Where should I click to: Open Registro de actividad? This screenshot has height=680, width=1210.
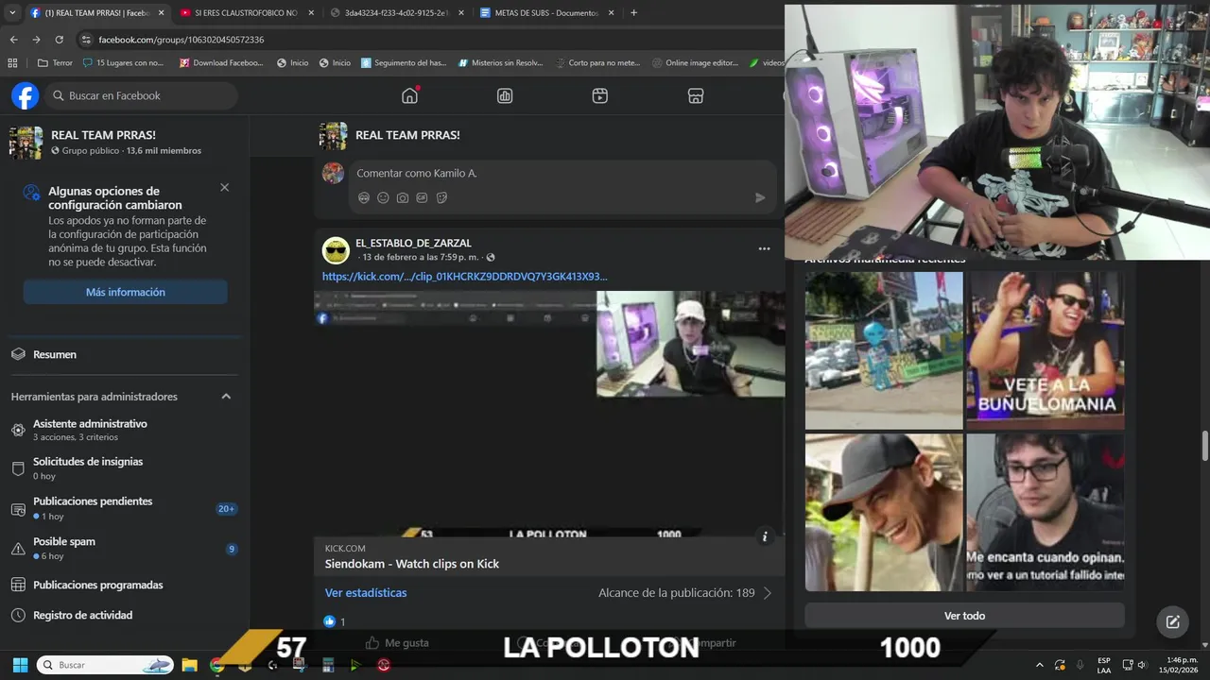click(x=124, y=615)
